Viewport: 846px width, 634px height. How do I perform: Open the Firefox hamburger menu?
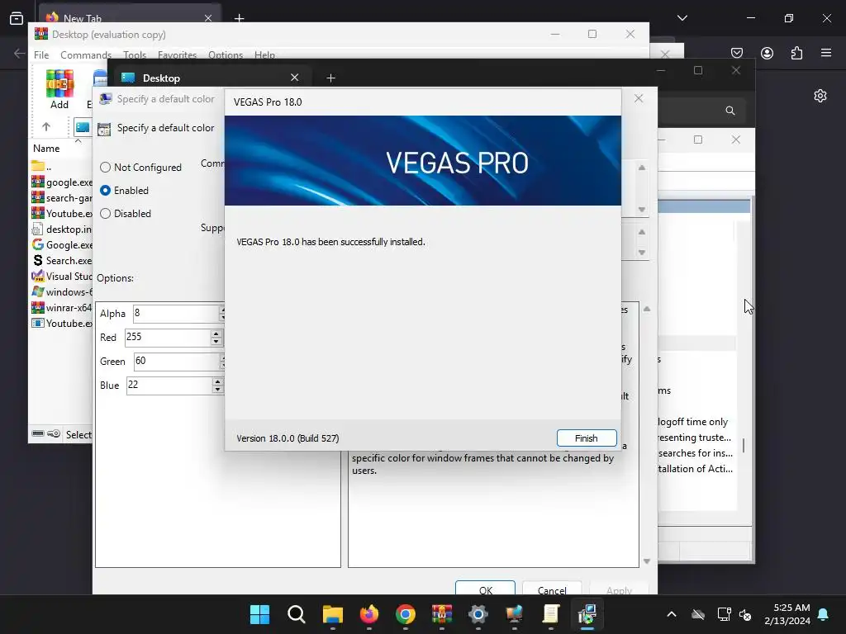(x=826, y=53)
